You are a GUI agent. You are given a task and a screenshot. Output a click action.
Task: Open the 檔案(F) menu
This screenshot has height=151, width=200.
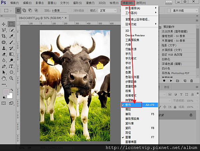click(15, 3)
